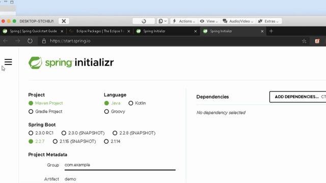Viewport: 326px width, 183px height.
Task: Open the View dropdown menu
Action: [209, 21]
